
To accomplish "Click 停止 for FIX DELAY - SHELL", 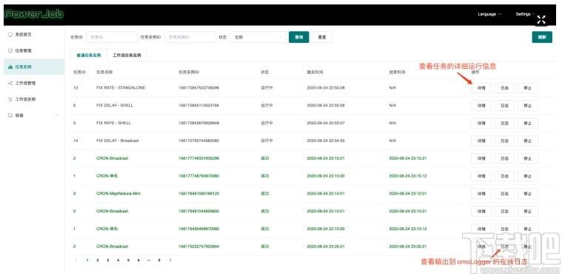I will pos(528,105).
